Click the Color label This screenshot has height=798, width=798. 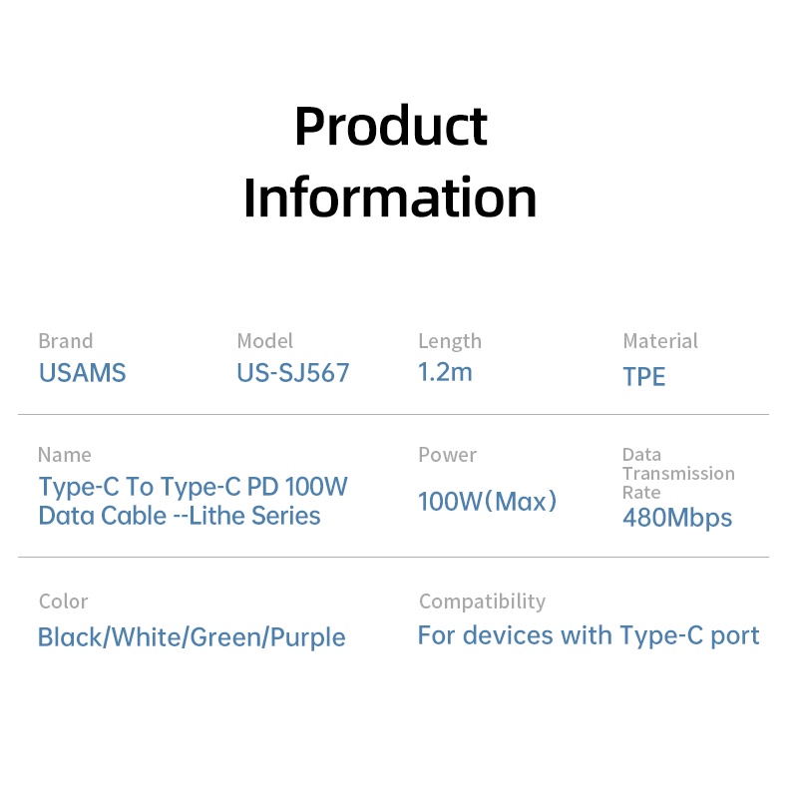pyautogui.click(x=63, y=601)
